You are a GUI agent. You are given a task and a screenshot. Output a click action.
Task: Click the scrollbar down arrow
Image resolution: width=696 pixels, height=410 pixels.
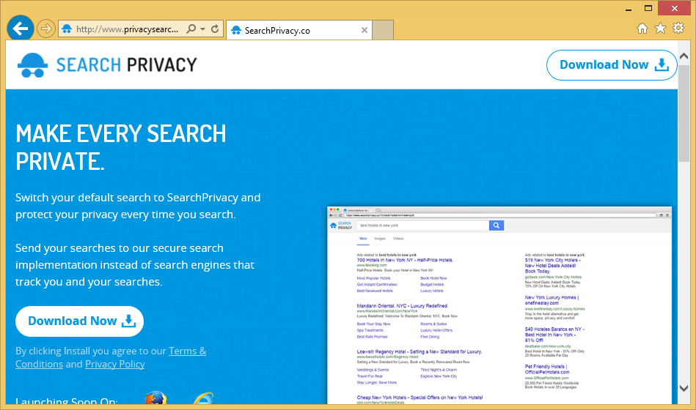684,388
